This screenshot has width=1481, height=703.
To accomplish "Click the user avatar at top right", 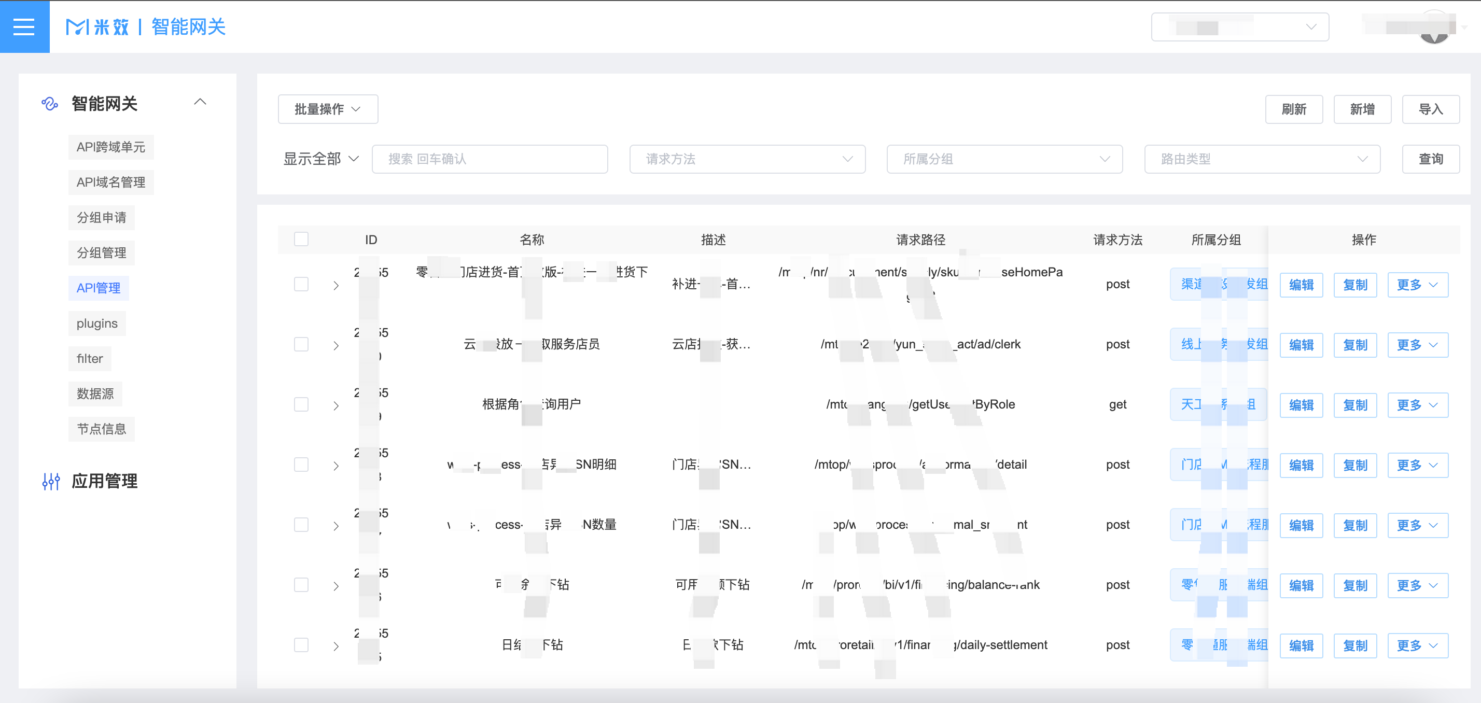I will point(1434,27).
